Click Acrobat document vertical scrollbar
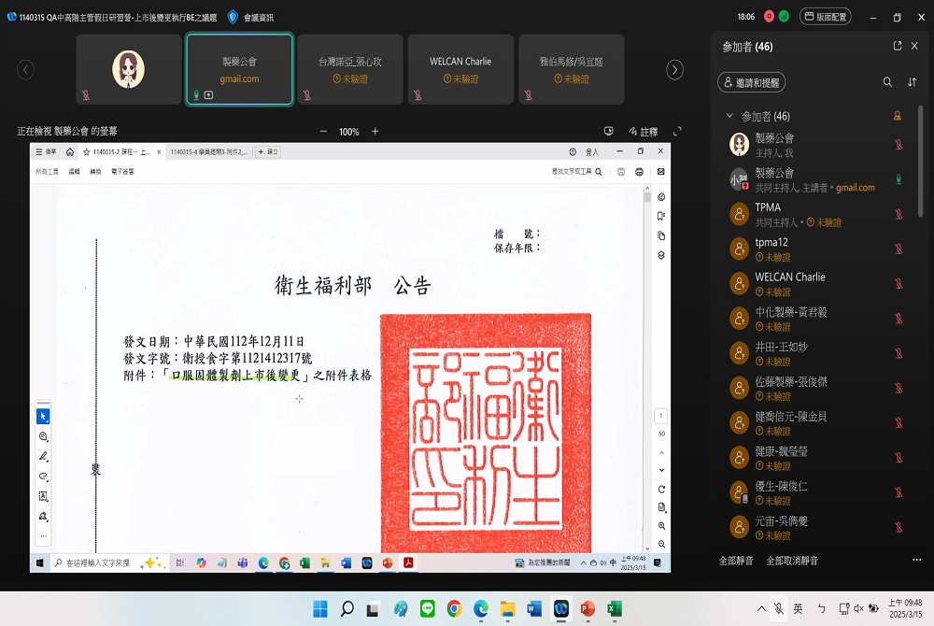 [x=647, y=195]
